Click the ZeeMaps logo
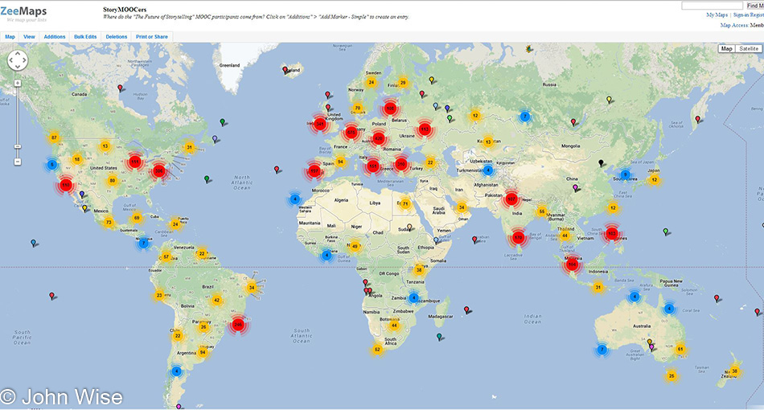The height and width of the screenshot is (410, 764). tap(23, 13)
